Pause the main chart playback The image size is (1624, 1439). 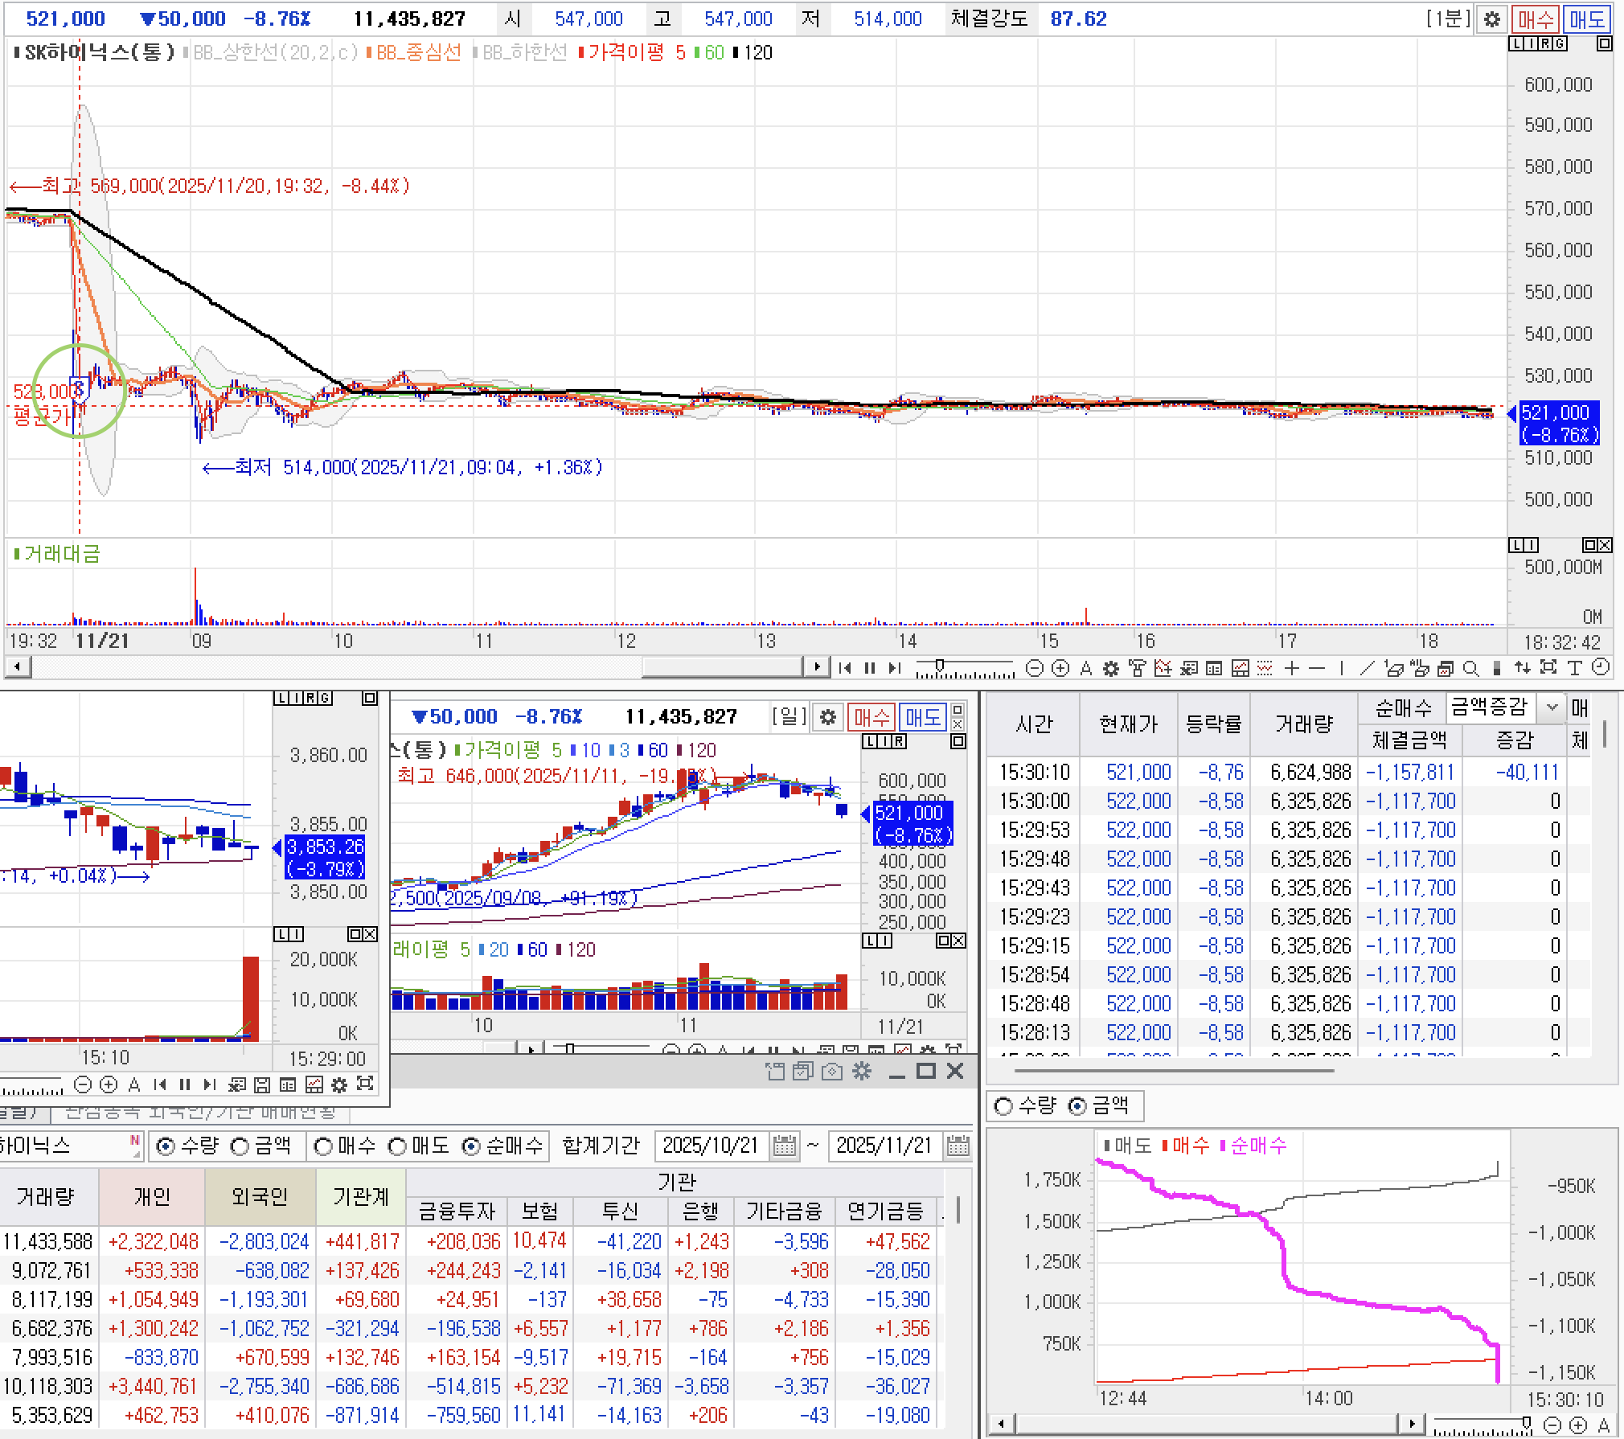[x=869, y=668]
